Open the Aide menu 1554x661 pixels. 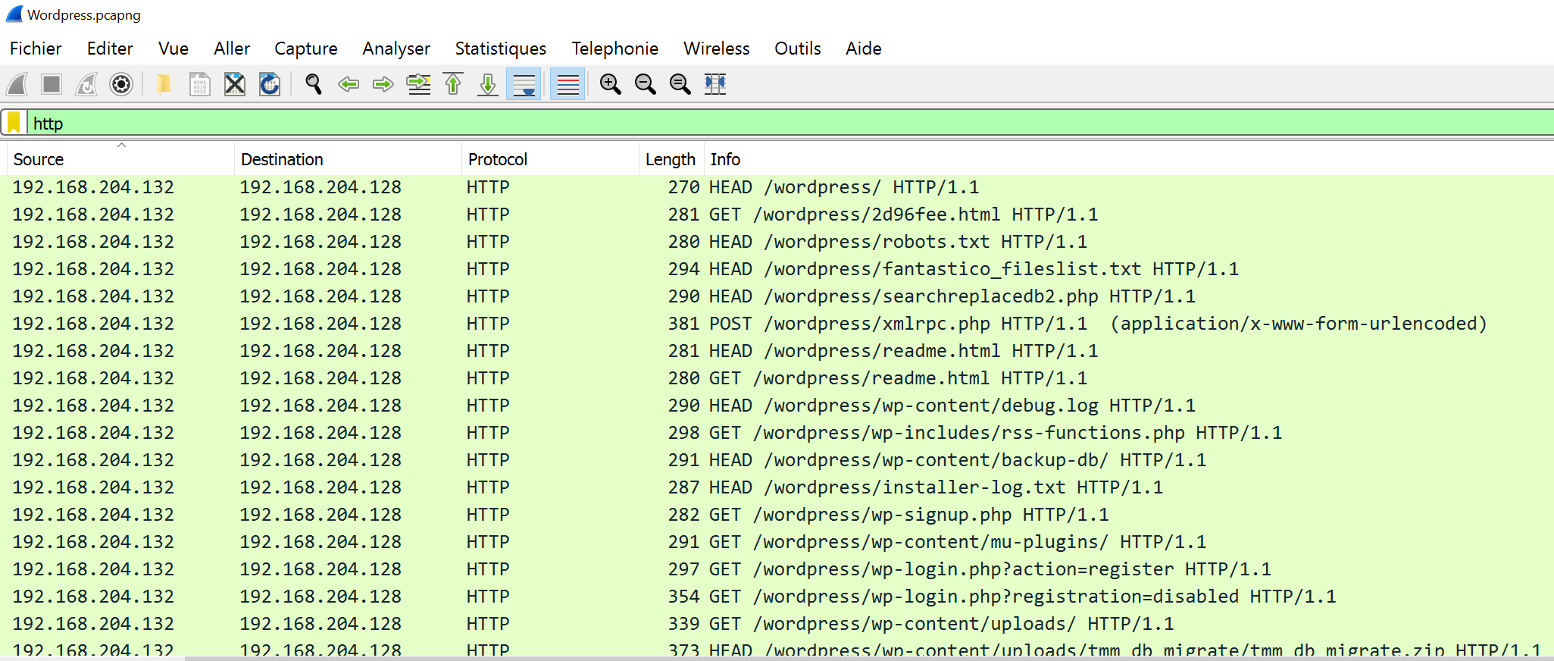[864, 49]
